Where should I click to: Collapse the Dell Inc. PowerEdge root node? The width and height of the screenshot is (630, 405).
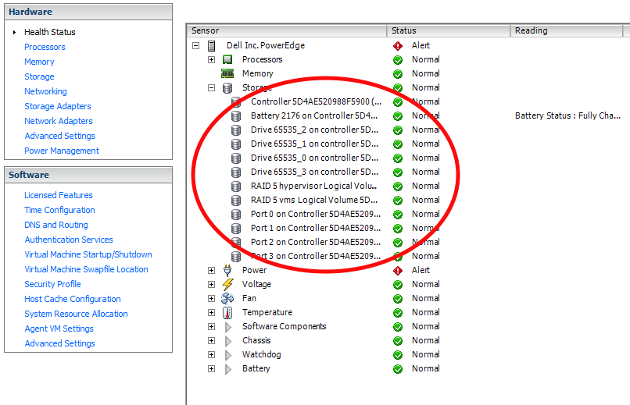click(195, 46)
